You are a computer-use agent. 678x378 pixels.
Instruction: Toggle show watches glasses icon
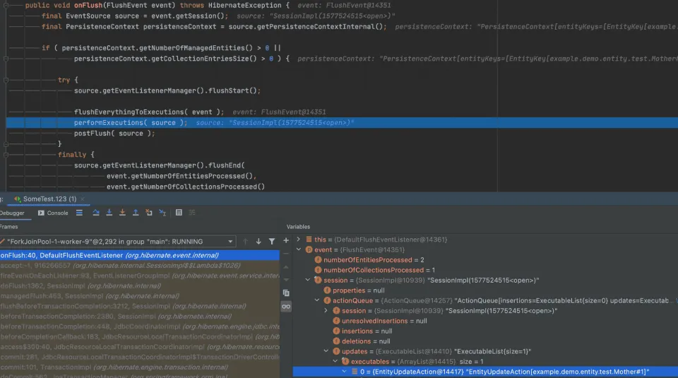coord(286,307)
